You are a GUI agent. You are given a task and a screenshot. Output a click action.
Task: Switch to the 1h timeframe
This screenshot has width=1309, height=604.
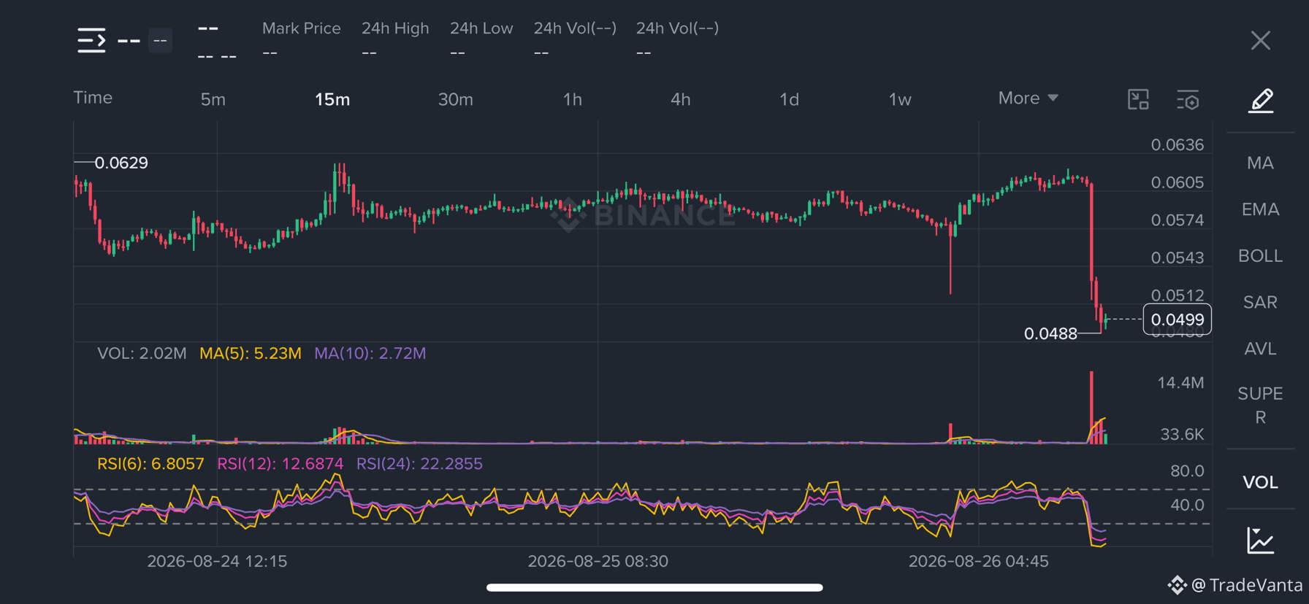tap(573, 99)
